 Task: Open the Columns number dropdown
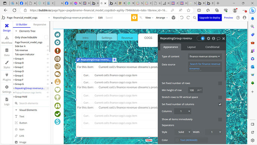(183, 111)
